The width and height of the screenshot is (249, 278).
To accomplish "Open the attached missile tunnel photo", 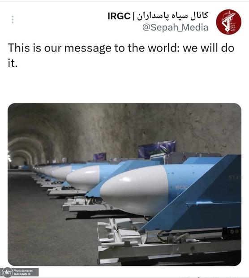I will pyautogui.click(x=124, y=184).
